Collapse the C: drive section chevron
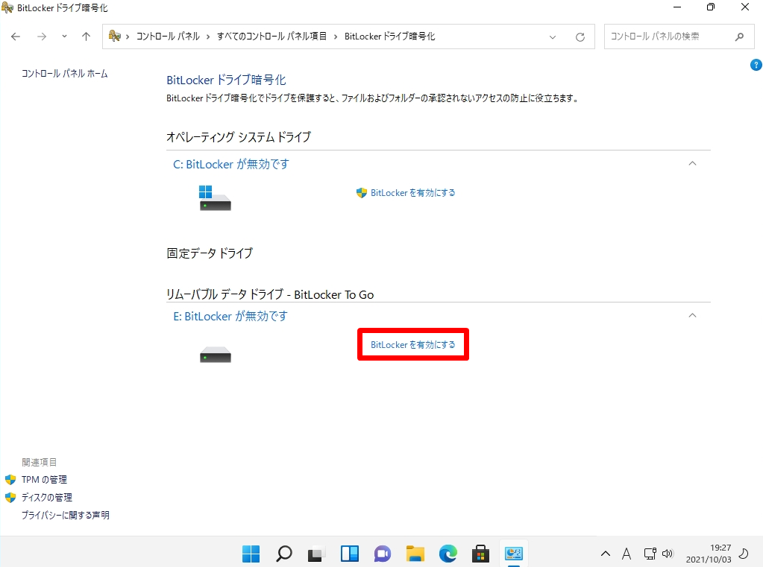 [x=692, y=164]
